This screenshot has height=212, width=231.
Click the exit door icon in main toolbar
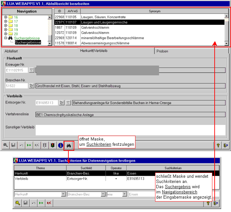[x=225, y=145]
